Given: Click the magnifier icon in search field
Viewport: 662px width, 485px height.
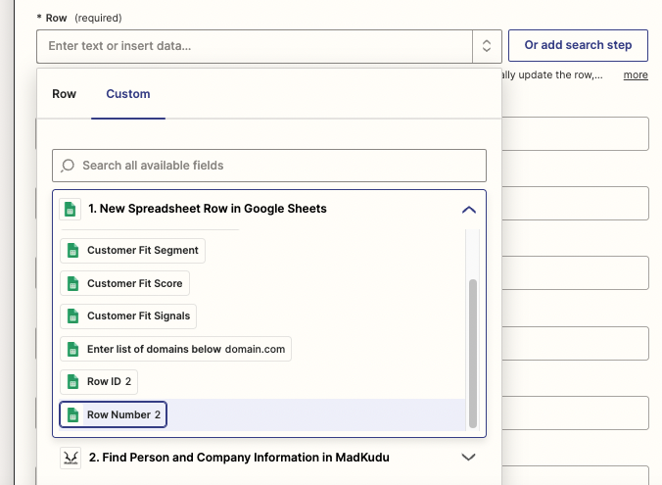Looking at the screenshot, I should point(68,166).
